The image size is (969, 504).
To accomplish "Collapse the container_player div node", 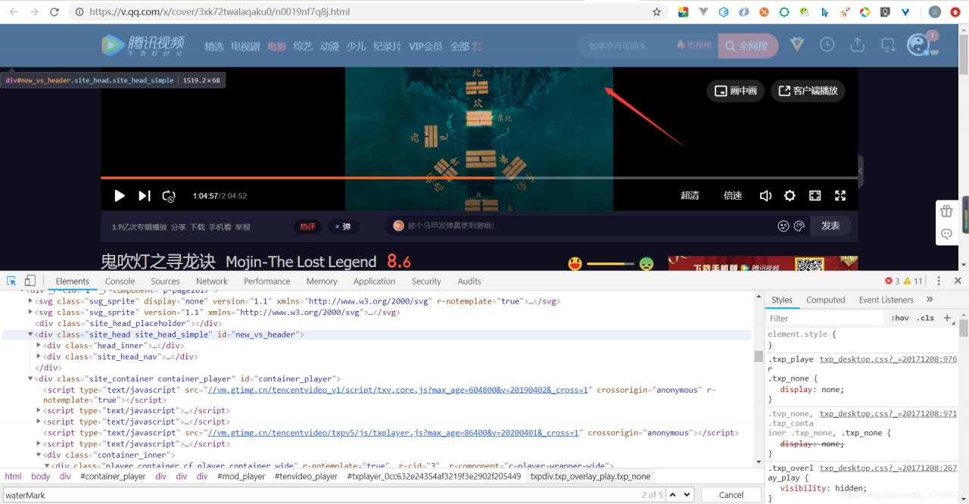I will [x=31, y=379].
